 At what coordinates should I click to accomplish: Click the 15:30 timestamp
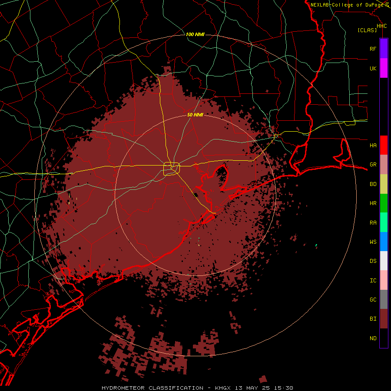[283, 388]
